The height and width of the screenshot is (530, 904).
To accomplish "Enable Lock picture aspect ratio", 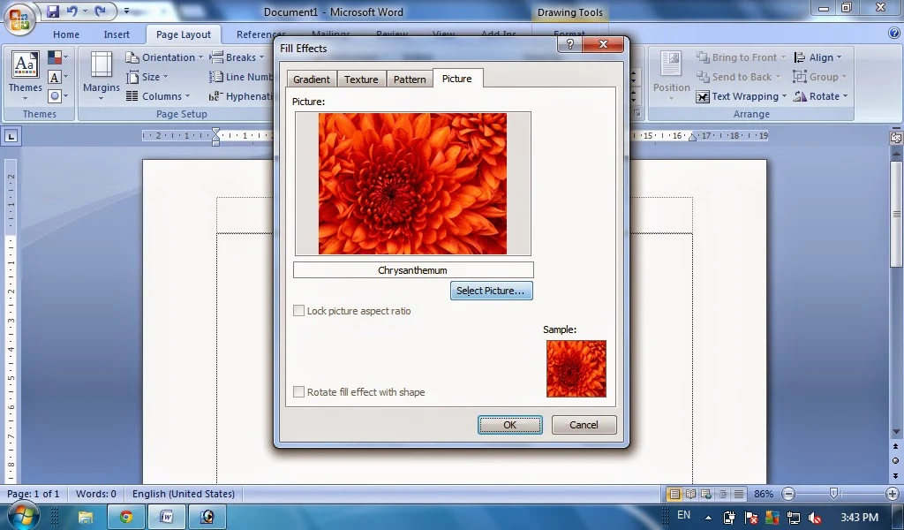I will pyautogui.click(x=298, y=311).
